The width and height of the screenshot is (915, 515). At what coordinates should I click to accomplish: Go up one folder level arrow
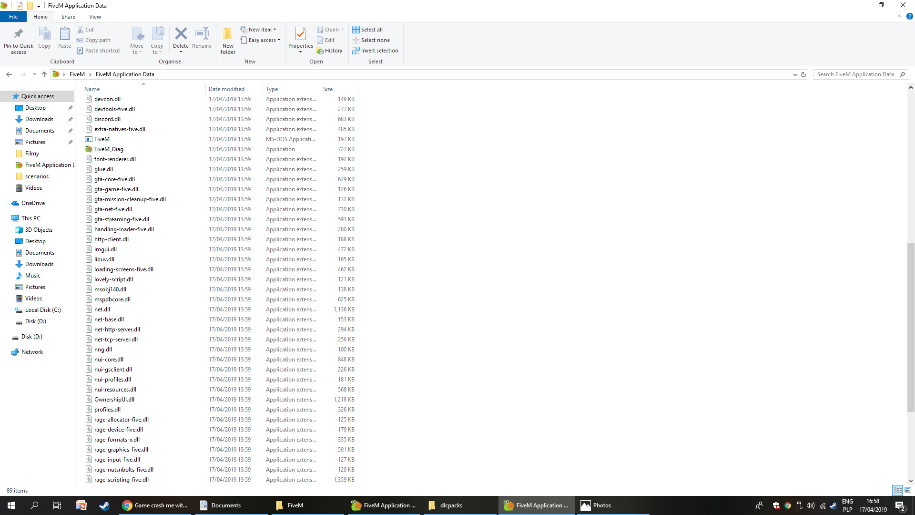44,74
